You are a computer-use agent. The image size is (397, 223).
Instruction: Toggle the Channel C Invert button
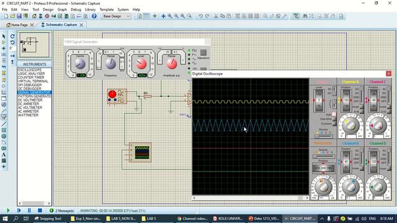tap(389, 107)
